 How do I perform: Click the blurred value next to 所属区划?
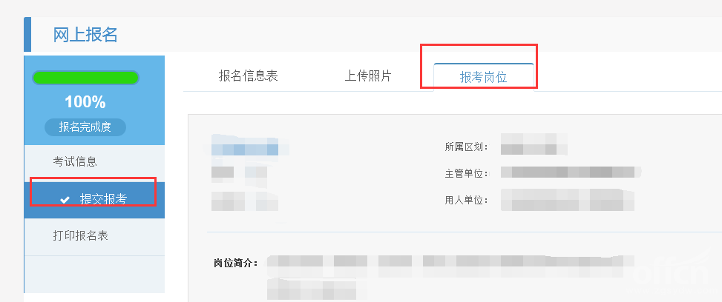click(534, 144)
